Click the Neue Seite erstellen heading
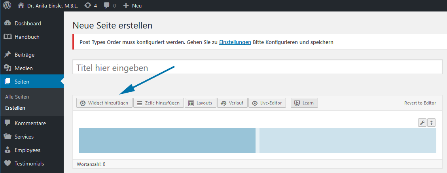 (113, 25)
